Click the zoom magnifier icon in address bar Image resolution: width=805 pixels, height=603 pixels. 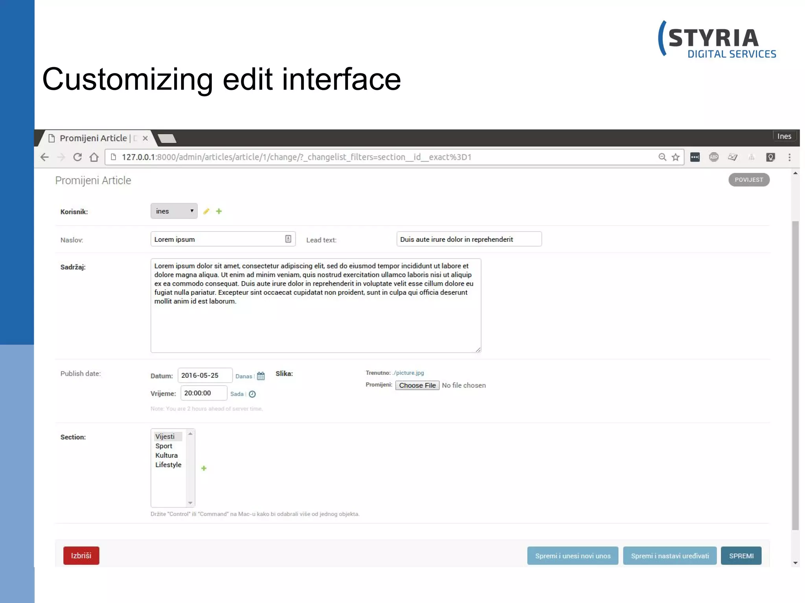(662, 157)
